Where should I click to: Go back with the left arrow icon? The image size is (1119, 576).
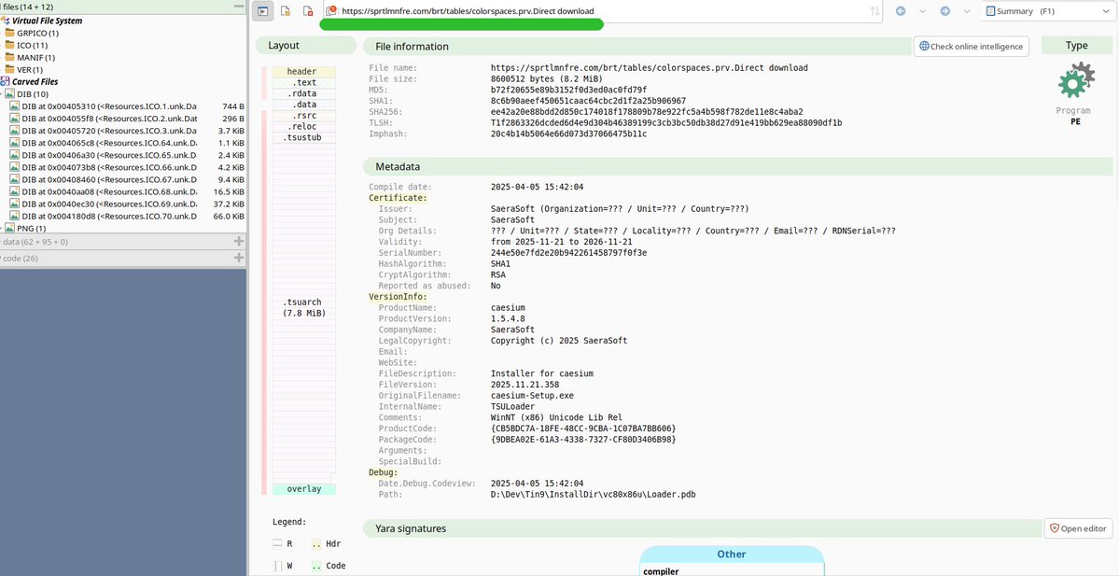(901, 10)
